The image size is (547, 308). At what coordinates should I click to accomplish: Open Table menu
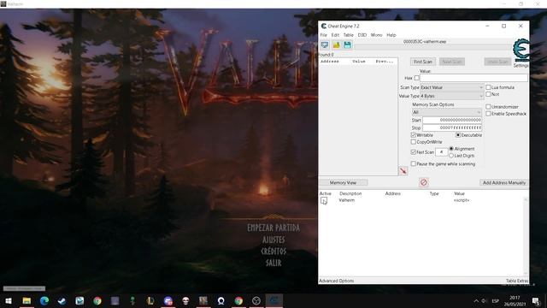coord(349,35)
